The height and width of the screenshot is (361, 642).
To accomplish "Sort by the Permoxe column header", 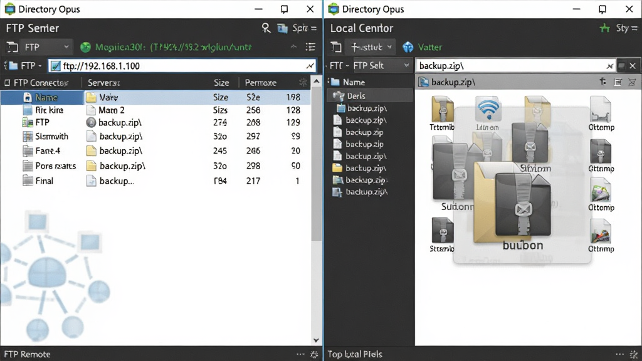I will tap(260, 83).
